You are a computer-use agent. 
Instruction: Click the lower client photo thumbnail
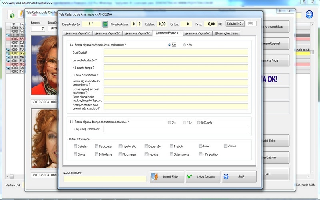tap(44, 138)
